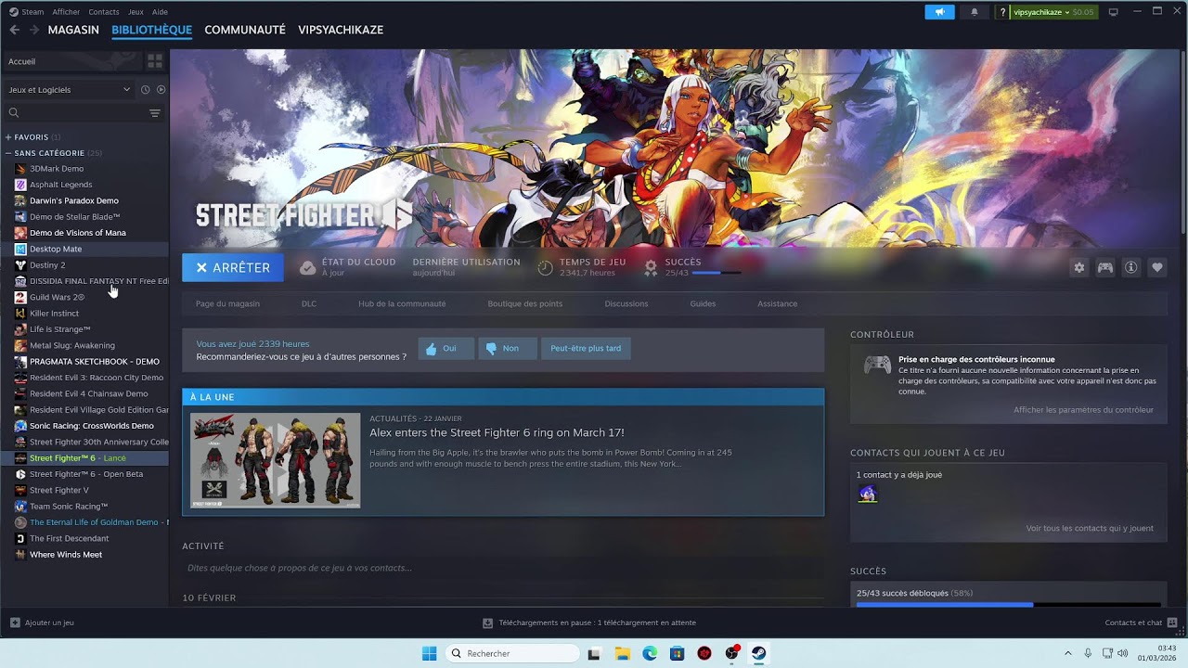This screenshot has height=668, width=1188.
Task: Switch library to grid view icon
Action: pyautogui.click(x=155, y=61)
